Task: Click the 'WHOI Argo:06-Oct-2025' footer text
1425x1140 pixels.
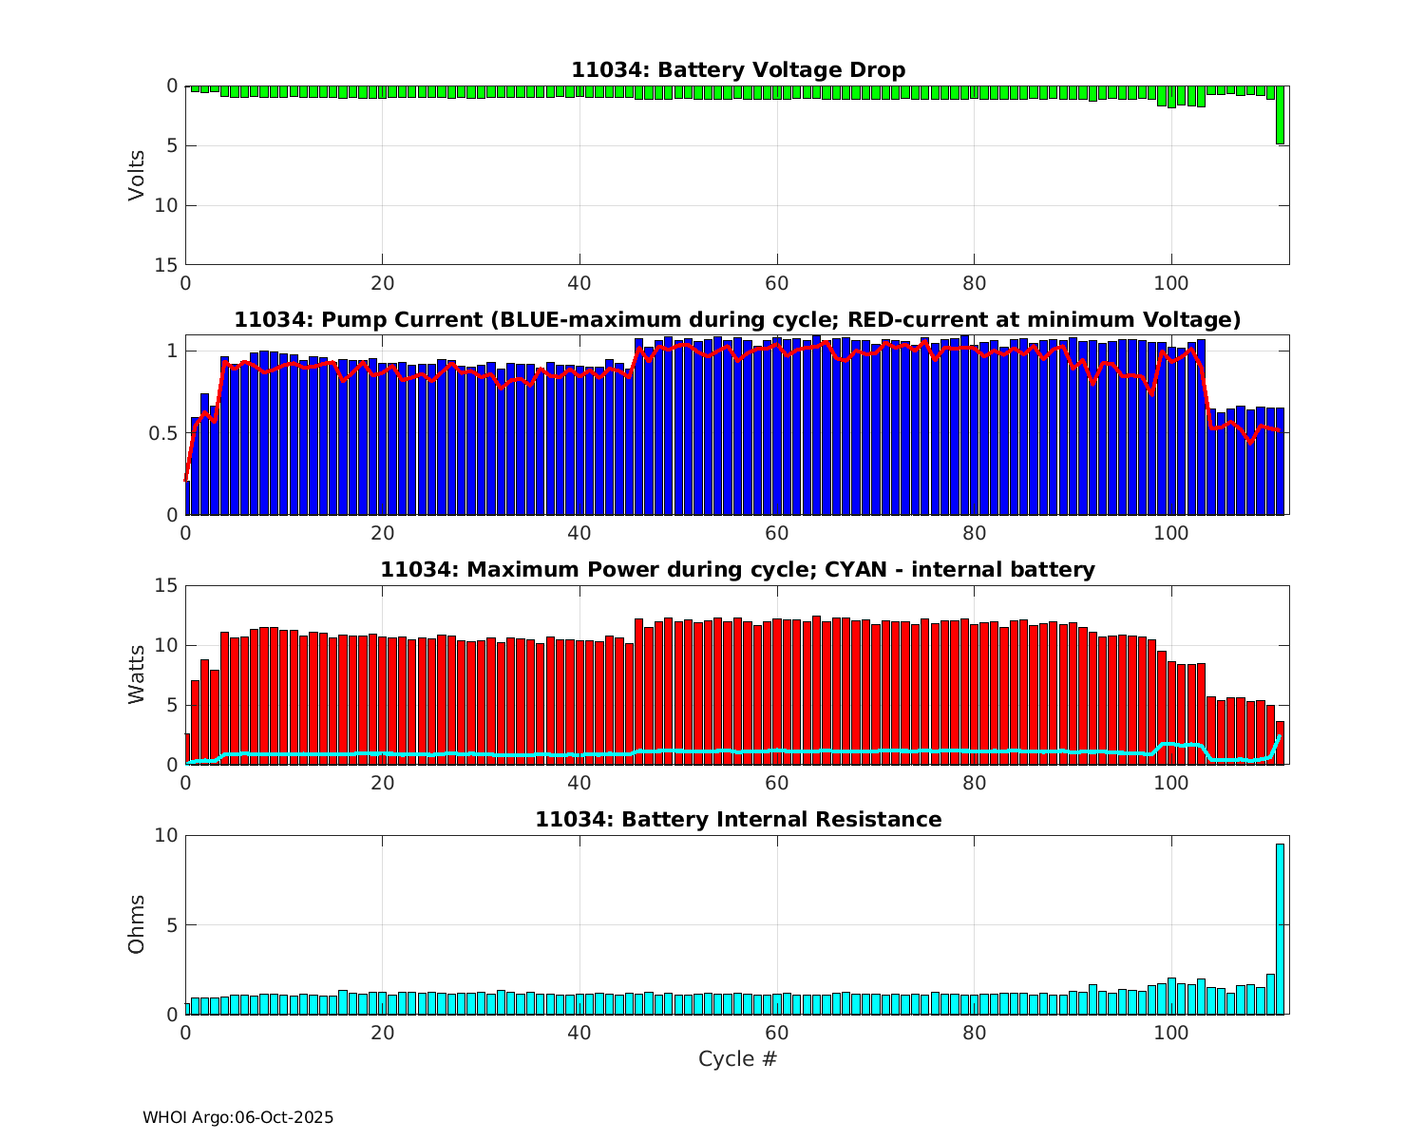Action: [238, 1118]
